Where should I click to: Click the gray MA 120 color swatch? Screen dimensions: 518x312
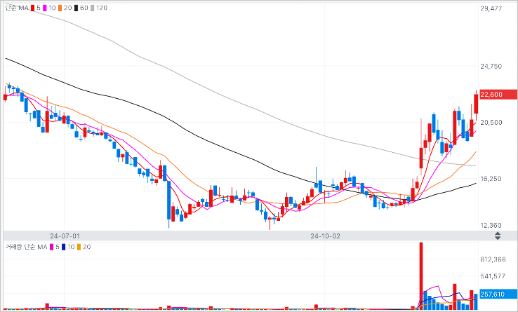pyautogui.click(x=92, y=8)
